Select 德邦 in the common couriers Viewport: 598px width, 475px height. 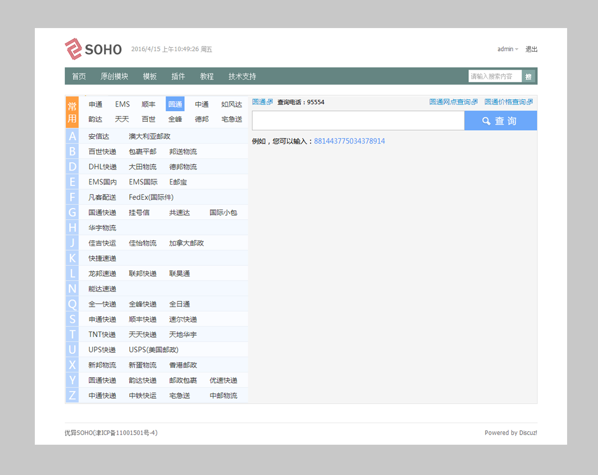202,119
